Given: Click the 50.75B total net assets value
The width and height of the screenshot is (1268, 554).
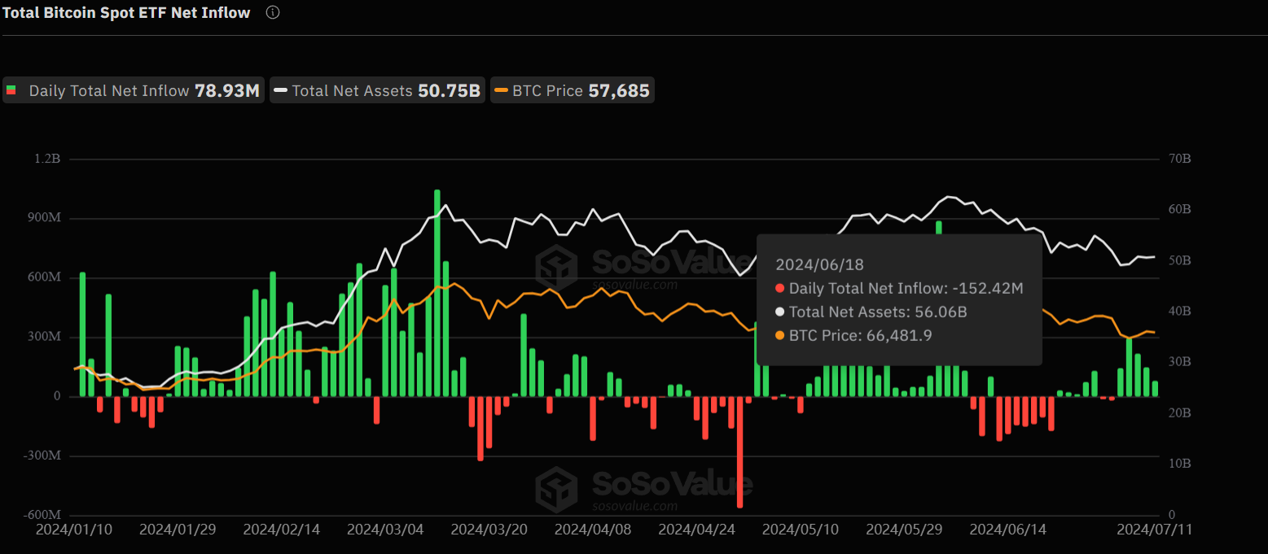Looking at the screenshot, I should pos(449,90).
